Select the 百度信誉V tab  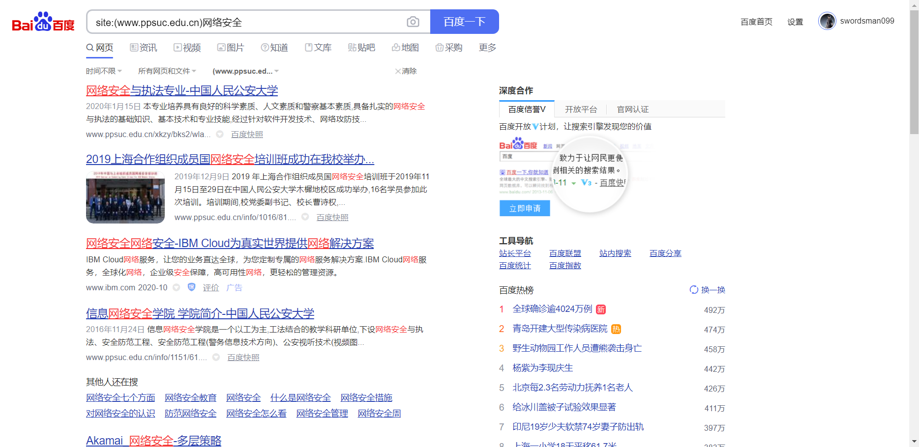(527, 109)
